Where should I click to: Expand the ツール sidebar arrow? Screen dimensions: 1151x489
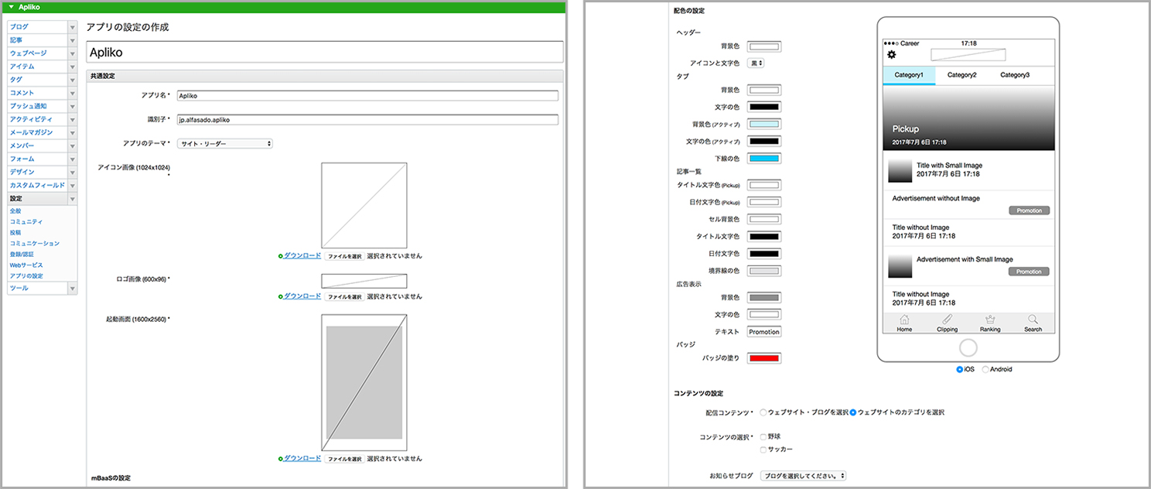click(72, 288)
